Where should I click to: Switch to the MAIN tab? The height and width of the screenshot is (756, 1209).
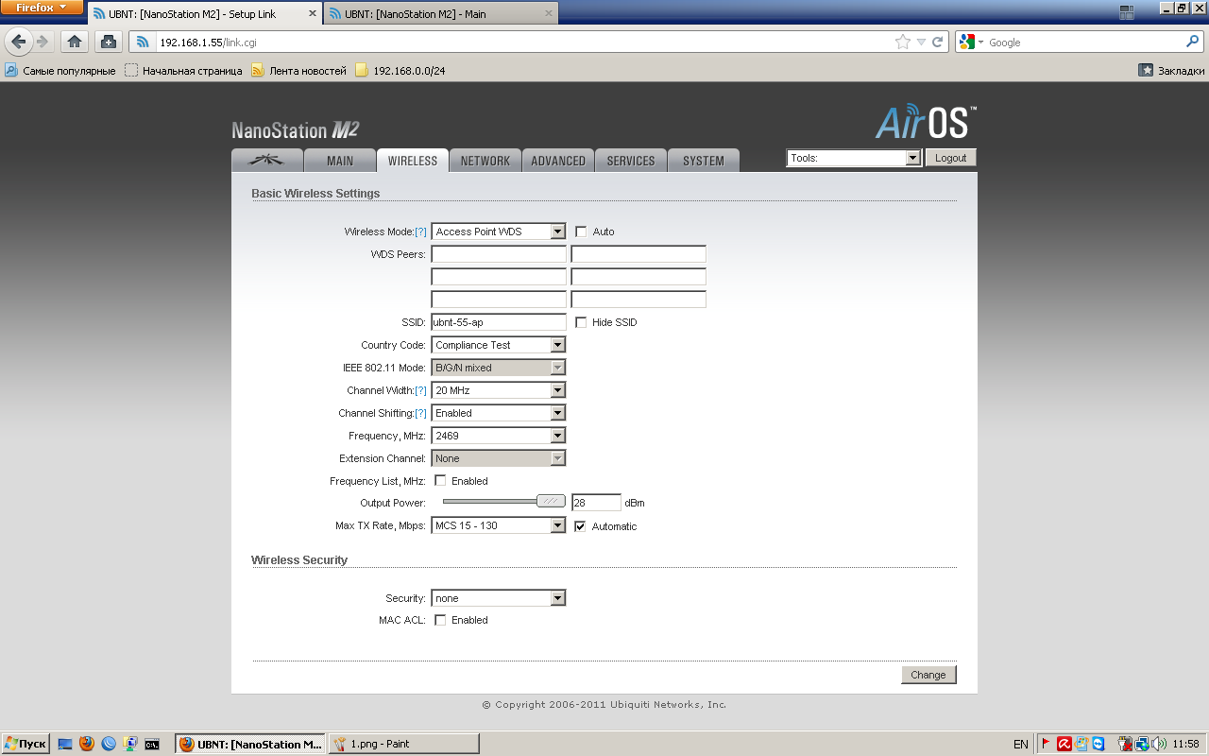pyautogui.click(x=340, y=161)
